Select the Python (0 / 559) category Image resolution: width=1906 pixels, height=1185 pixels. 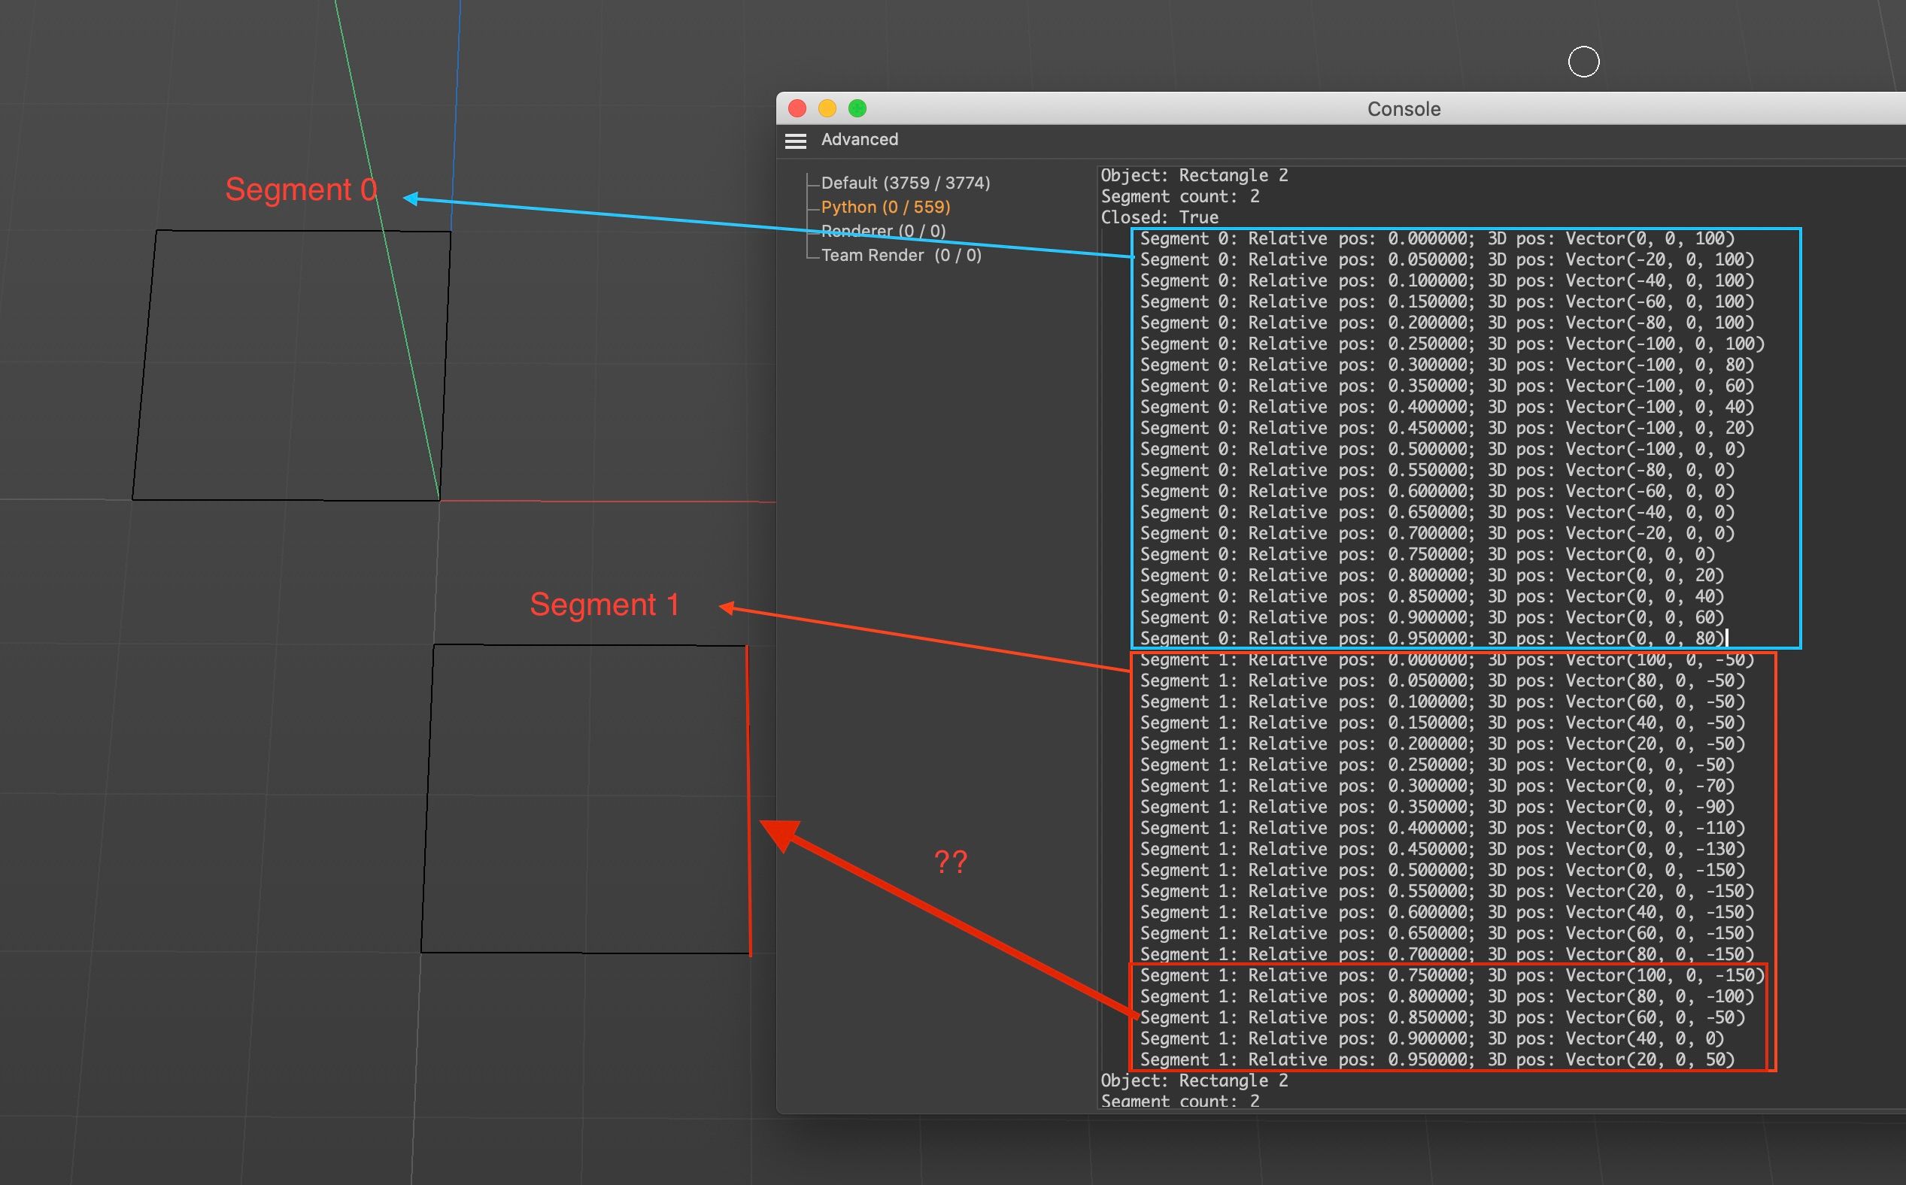[885, 207]
